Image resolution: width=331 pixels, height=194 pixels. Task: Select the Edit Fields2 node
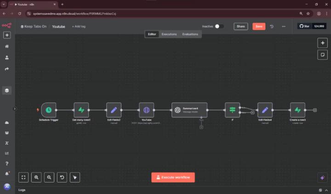tap(114, 110)
